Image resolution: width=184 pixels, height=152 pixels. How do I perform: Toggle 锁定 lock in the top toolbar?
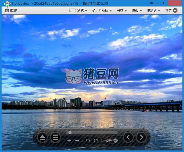pyautogui.click(x=171, y=10)
